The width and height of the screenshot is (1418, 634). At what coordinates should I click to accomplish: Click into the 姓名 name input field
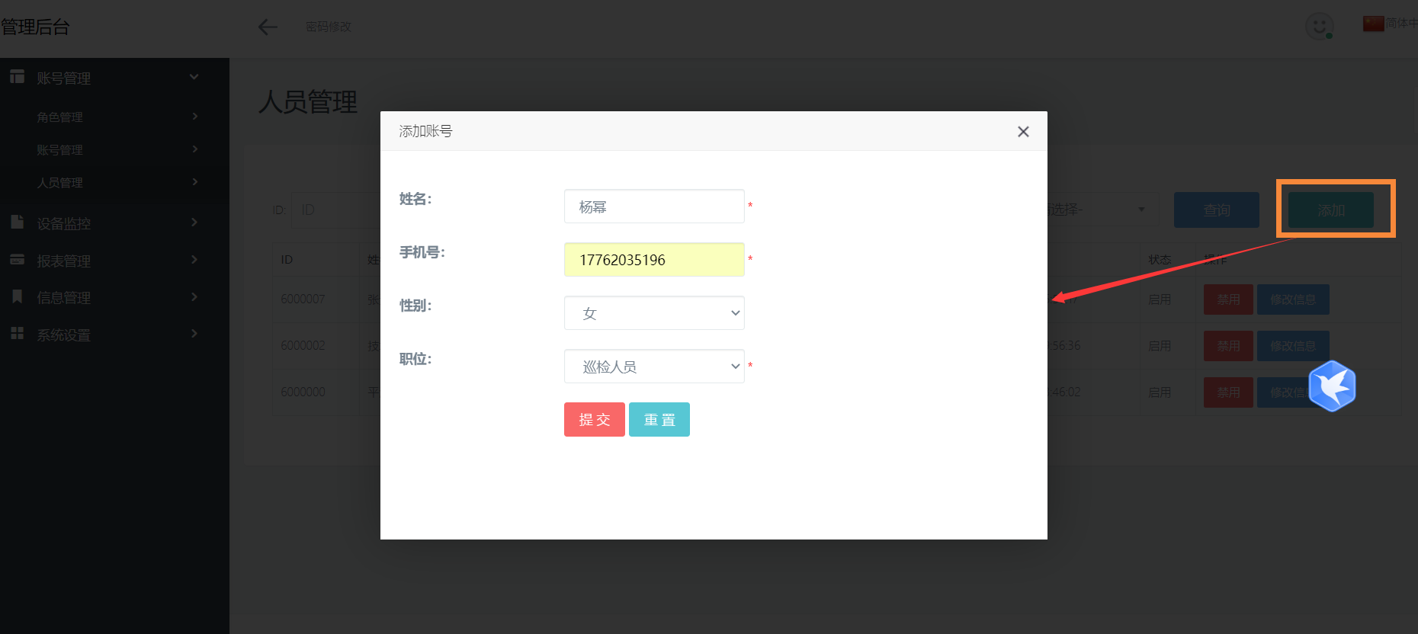pos(654,207)
